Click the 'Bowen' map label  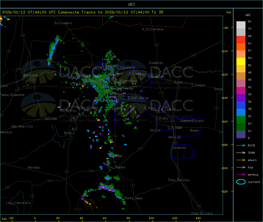tap(195, 130)
